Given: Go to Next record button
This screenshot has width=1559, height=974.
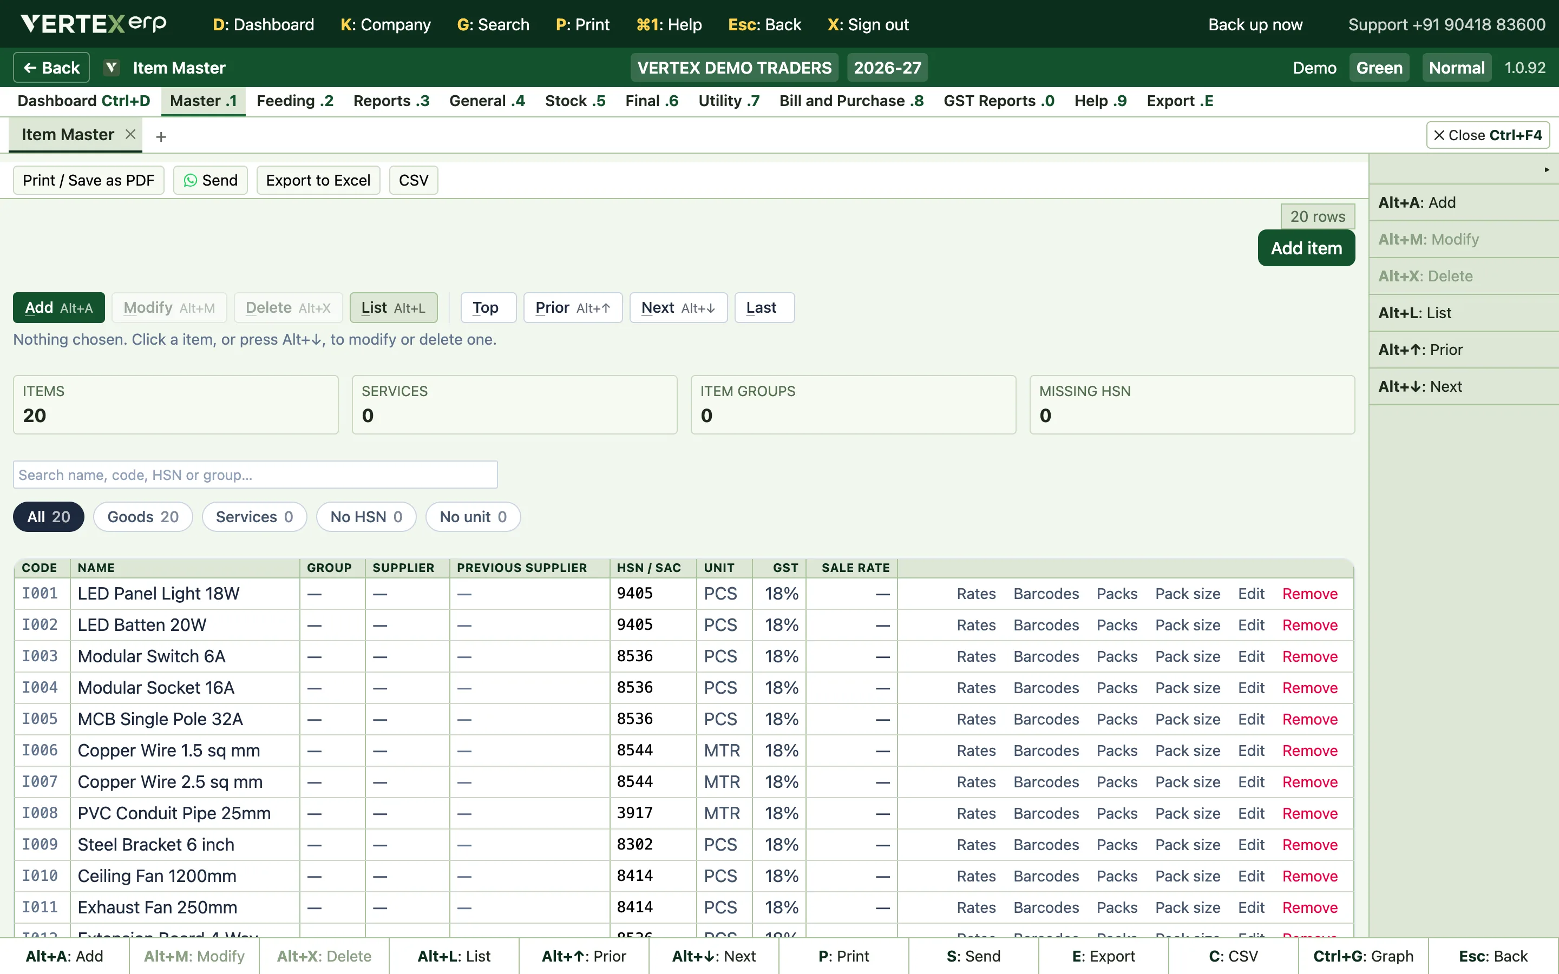Looking at the screenshot, I should tap(678, 308).
